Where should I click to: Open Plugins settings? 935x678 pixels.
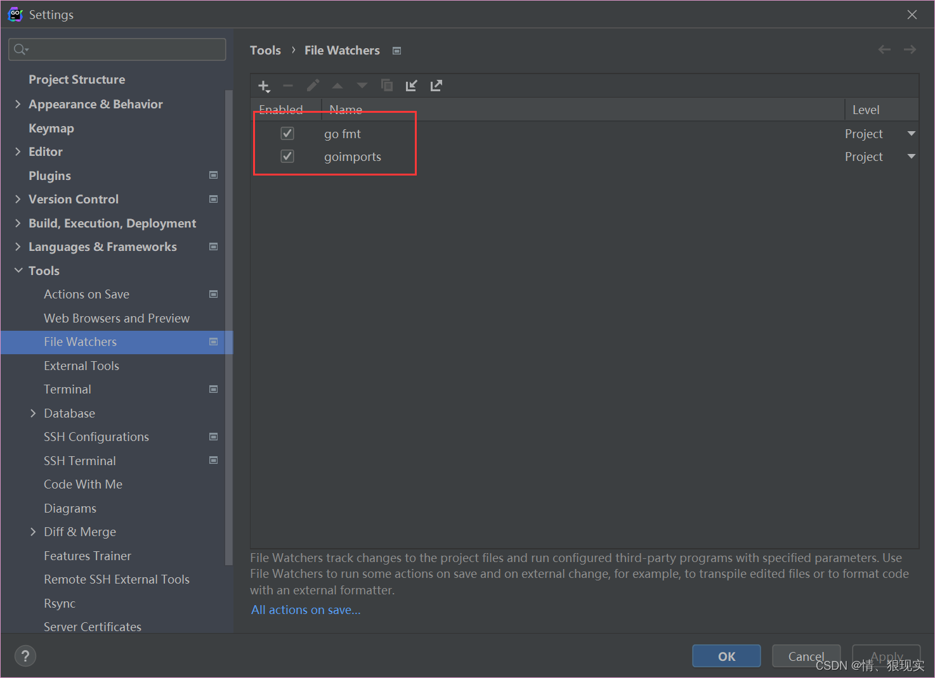coord(49,176)
